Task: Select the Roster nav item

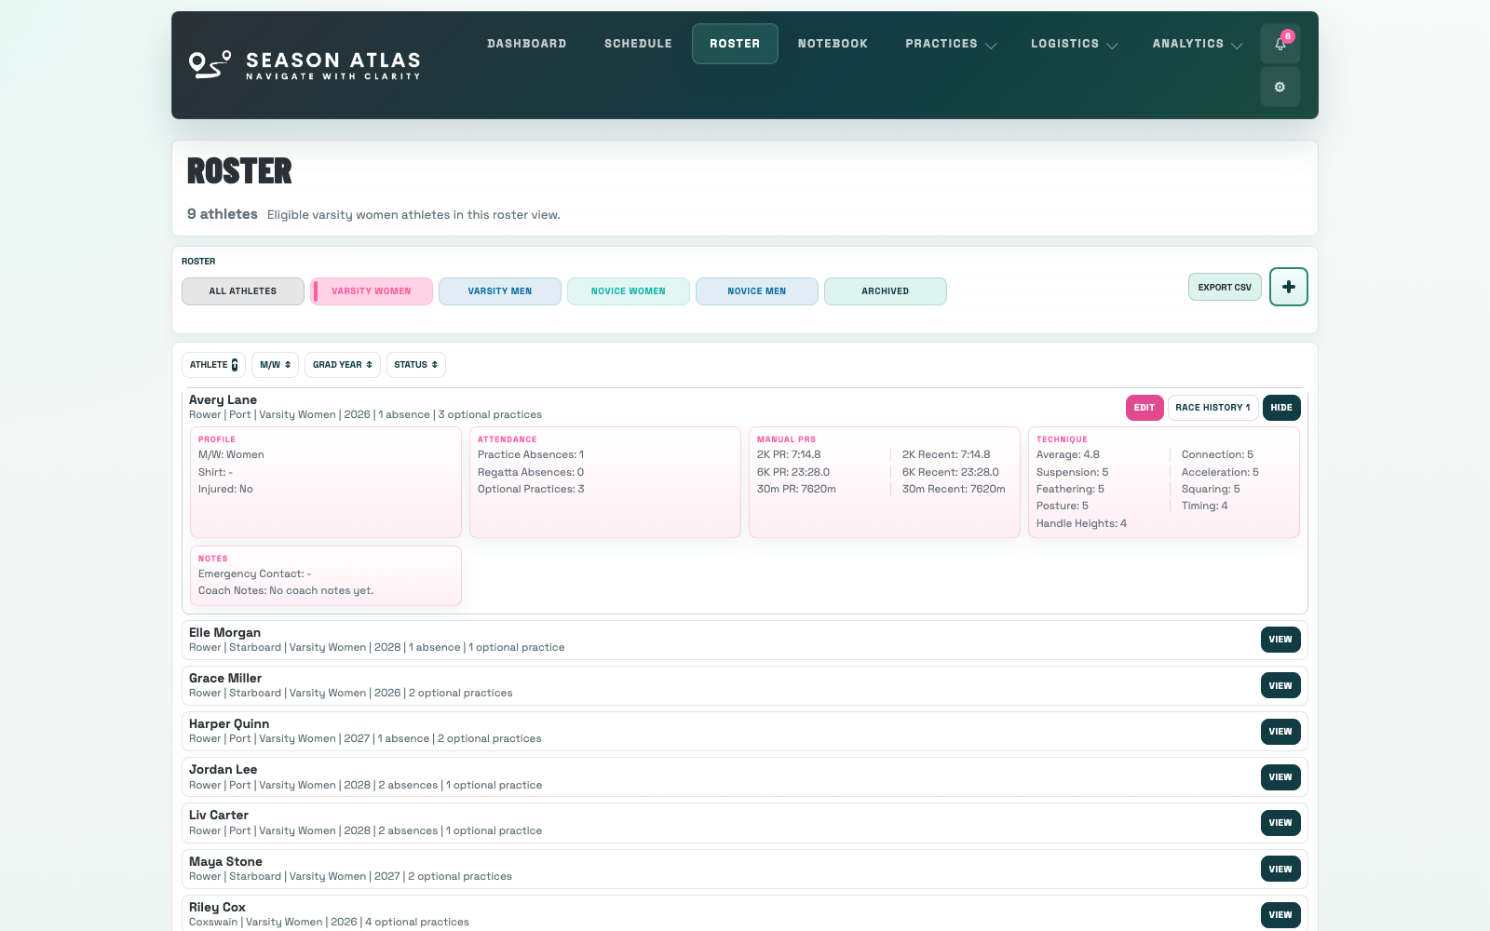Action: (735, 44)
